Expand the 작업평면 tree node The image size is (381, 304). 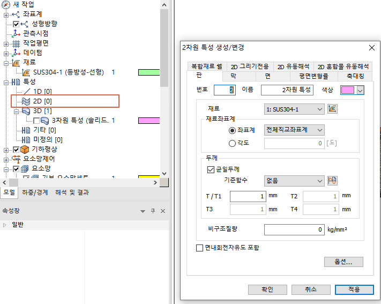tap(6, 44)
